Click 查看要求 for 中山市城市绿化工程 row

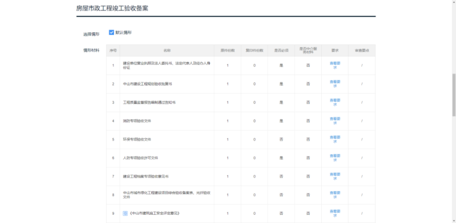coord(334,194)
